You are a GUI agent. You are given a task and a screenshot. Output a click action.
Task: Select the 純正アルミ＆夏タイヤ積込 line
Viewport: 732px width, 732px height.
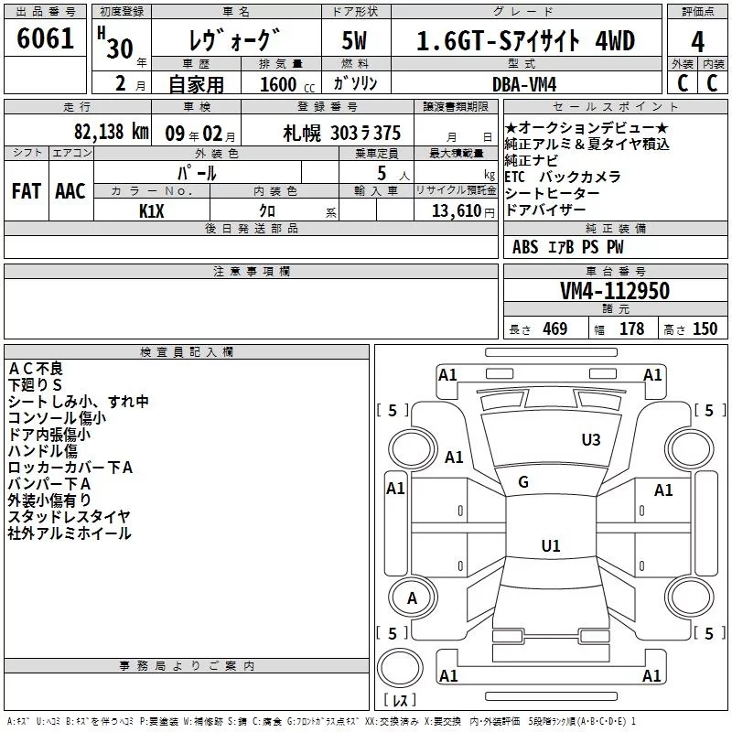pyautogui.click(x=587, y=144)
